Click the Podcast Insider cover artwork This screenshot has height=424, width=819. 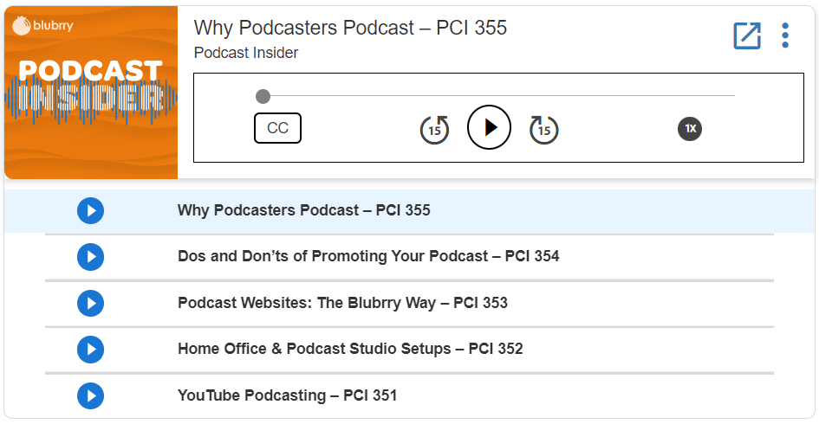tap(91, 93)
